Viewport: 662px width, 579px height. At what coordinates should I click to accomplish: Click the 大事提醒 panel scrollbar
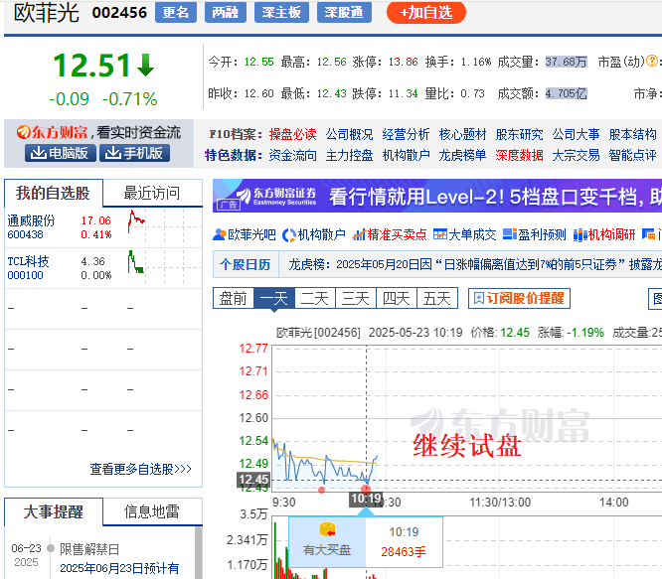tap(199, 552)
